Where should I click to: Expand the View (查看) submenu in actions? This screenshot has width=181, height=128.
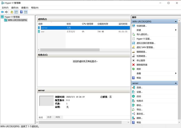(176, 73)
